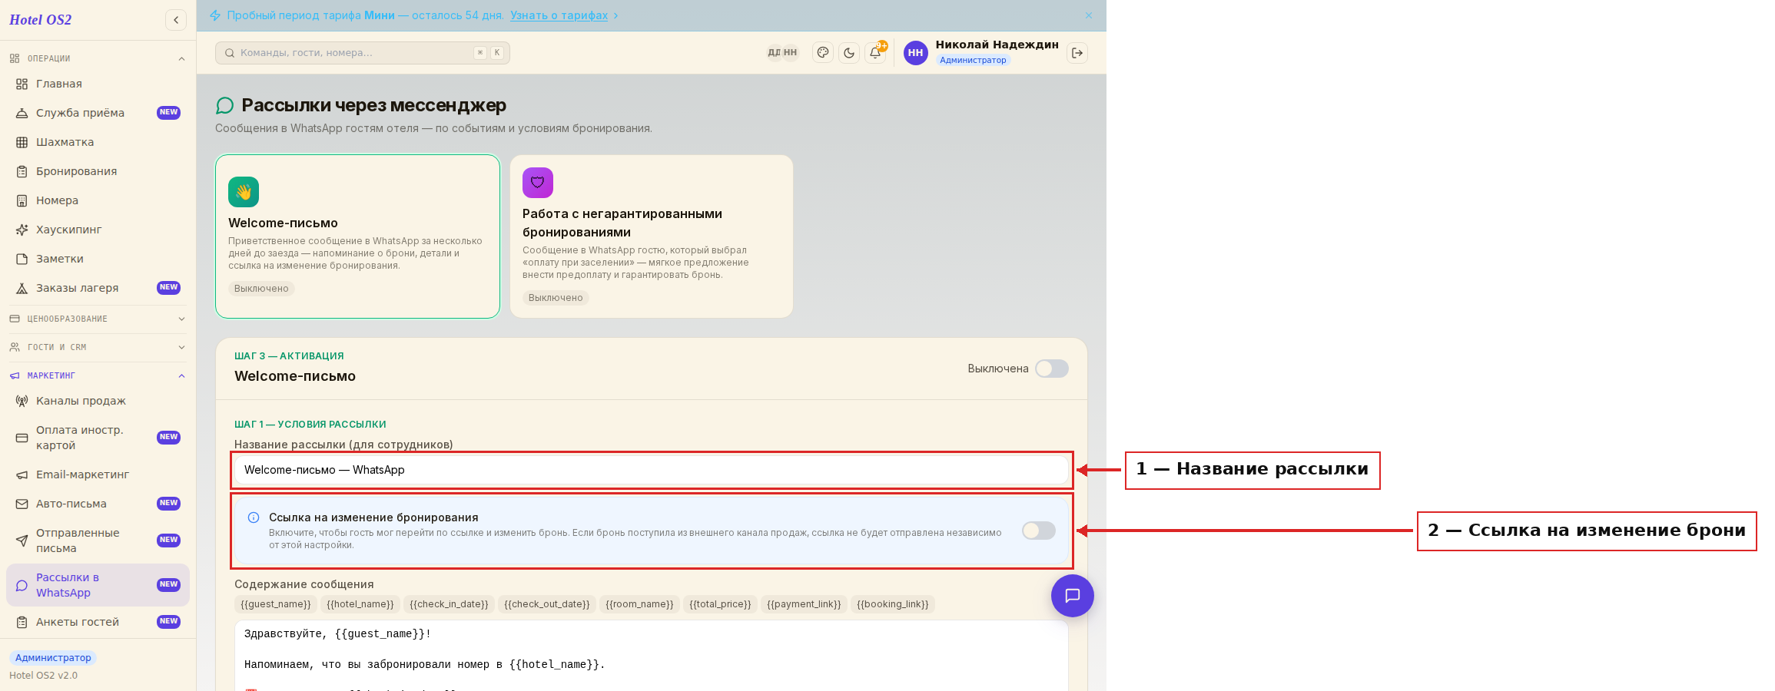Expand the ГОСТИ И CRM section
This screenshot has height=691, width=1775.
pos(98,347)
